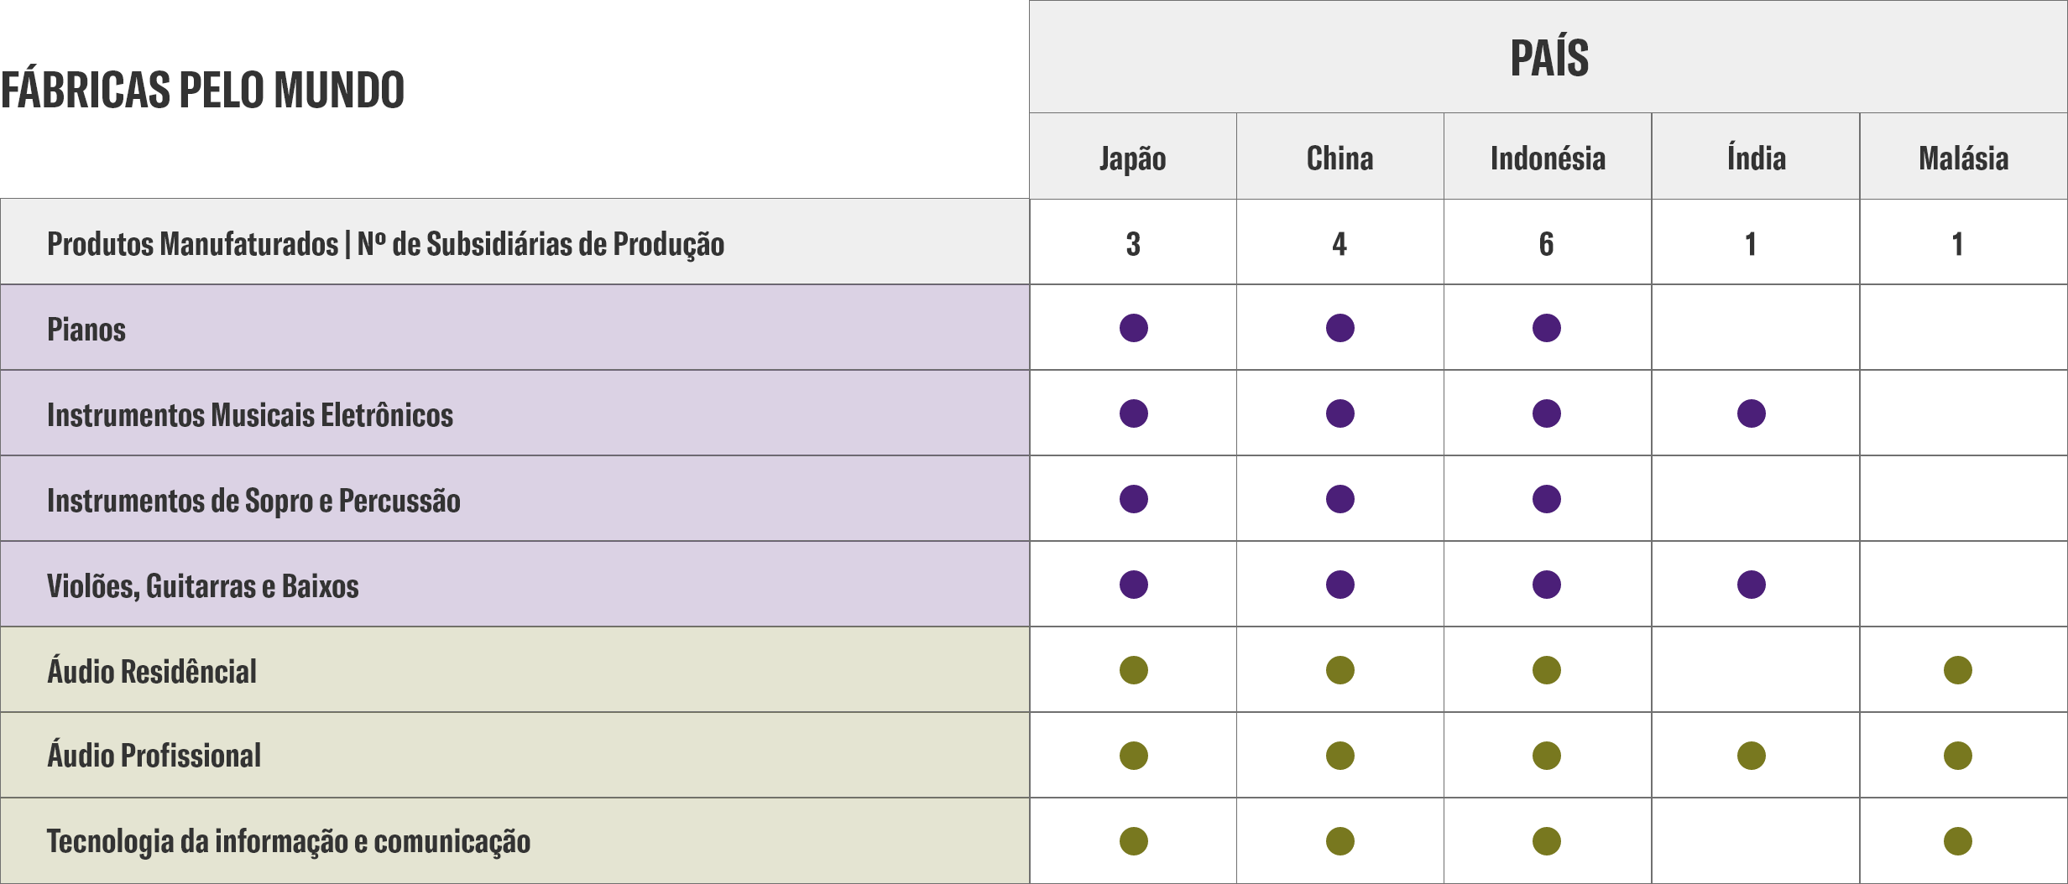Click the Áudio Profissional dot under Japão
The height and width of the screenshot is (884, 2068).
pos(1133,756)
